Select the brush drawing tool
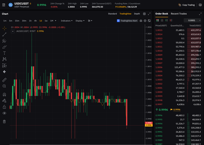This screenshot has height=145, width=204. pyautogui.click(x=4, y=47)
